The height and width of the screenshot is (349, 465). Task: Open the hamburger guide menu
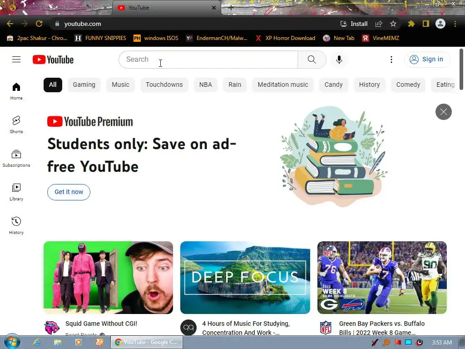(16, 60)
